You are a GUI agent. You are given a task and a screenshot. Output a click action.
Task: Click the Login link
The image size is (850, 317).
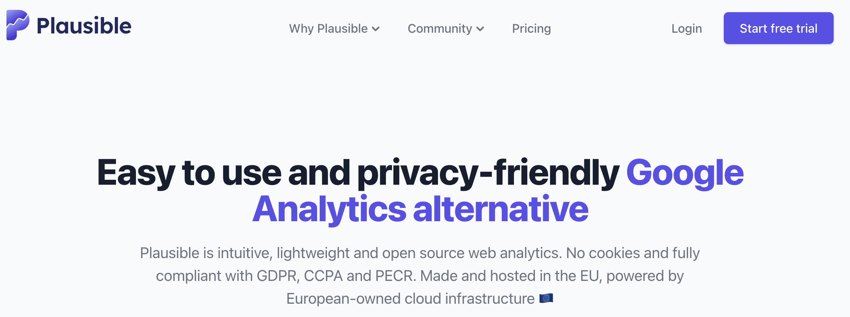pos(687,29)
